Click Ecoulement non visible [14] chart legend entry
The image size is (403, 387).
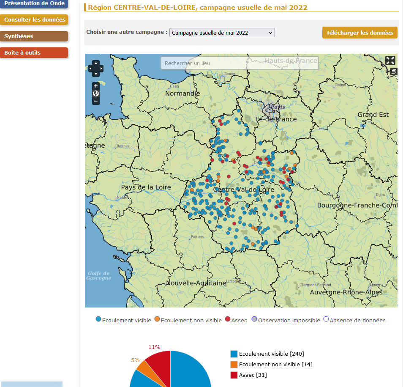(271, 364)
